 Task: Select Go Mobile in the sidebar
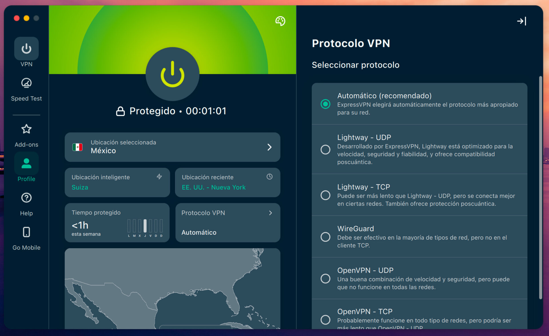pyautogui.click(x=26, y=238)
